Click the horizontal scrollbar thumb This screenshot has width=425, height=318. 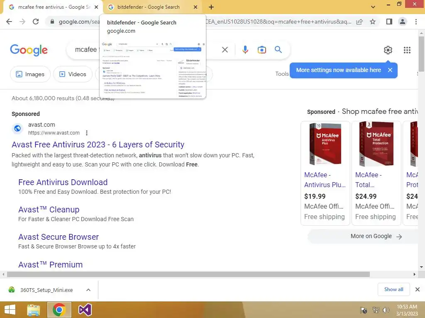point(188,274)
